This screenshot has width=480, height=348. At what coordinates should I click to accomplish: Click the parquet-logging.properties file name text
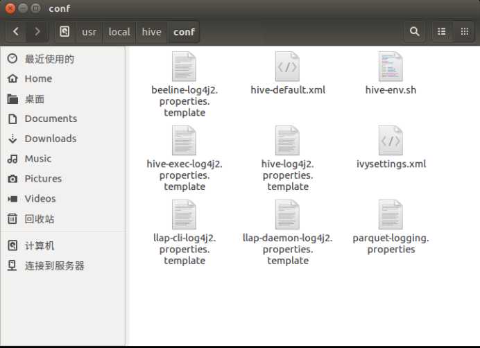[391, 243]
